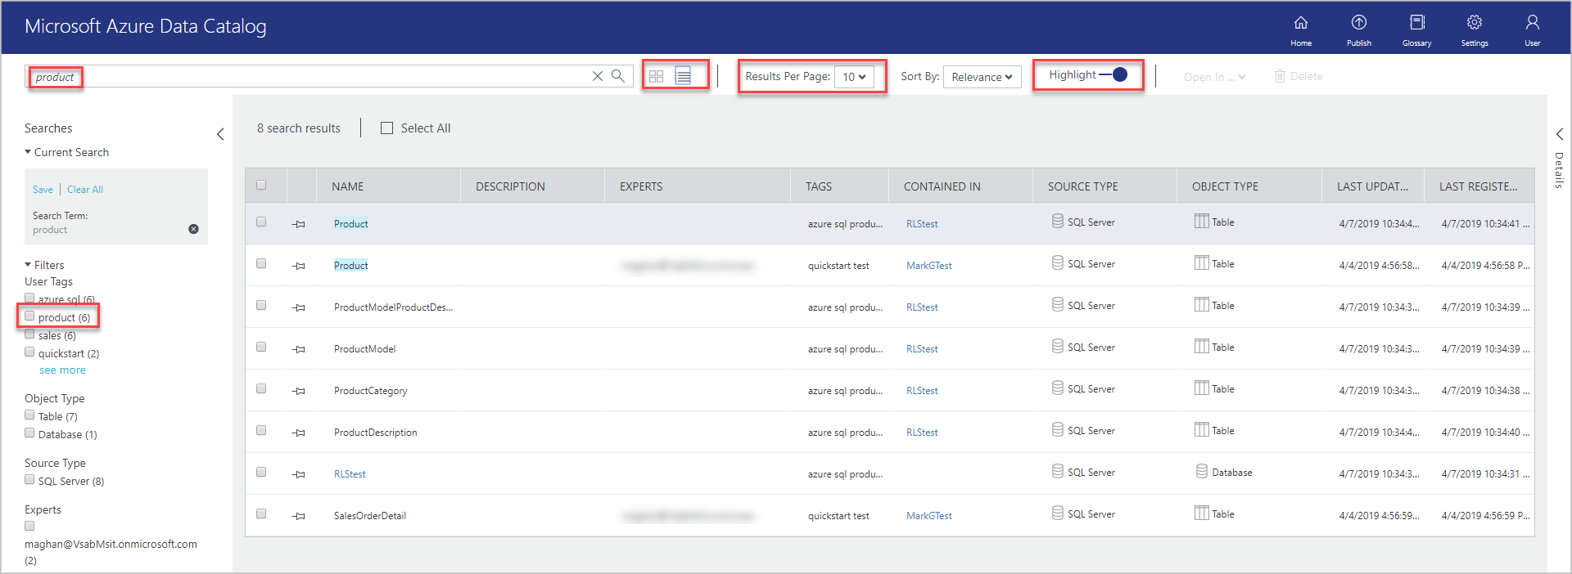This screenshot has width=1572, height=574.
Task: Click the Microsoft Azure Data Catalog title
Action: (146, 26)
